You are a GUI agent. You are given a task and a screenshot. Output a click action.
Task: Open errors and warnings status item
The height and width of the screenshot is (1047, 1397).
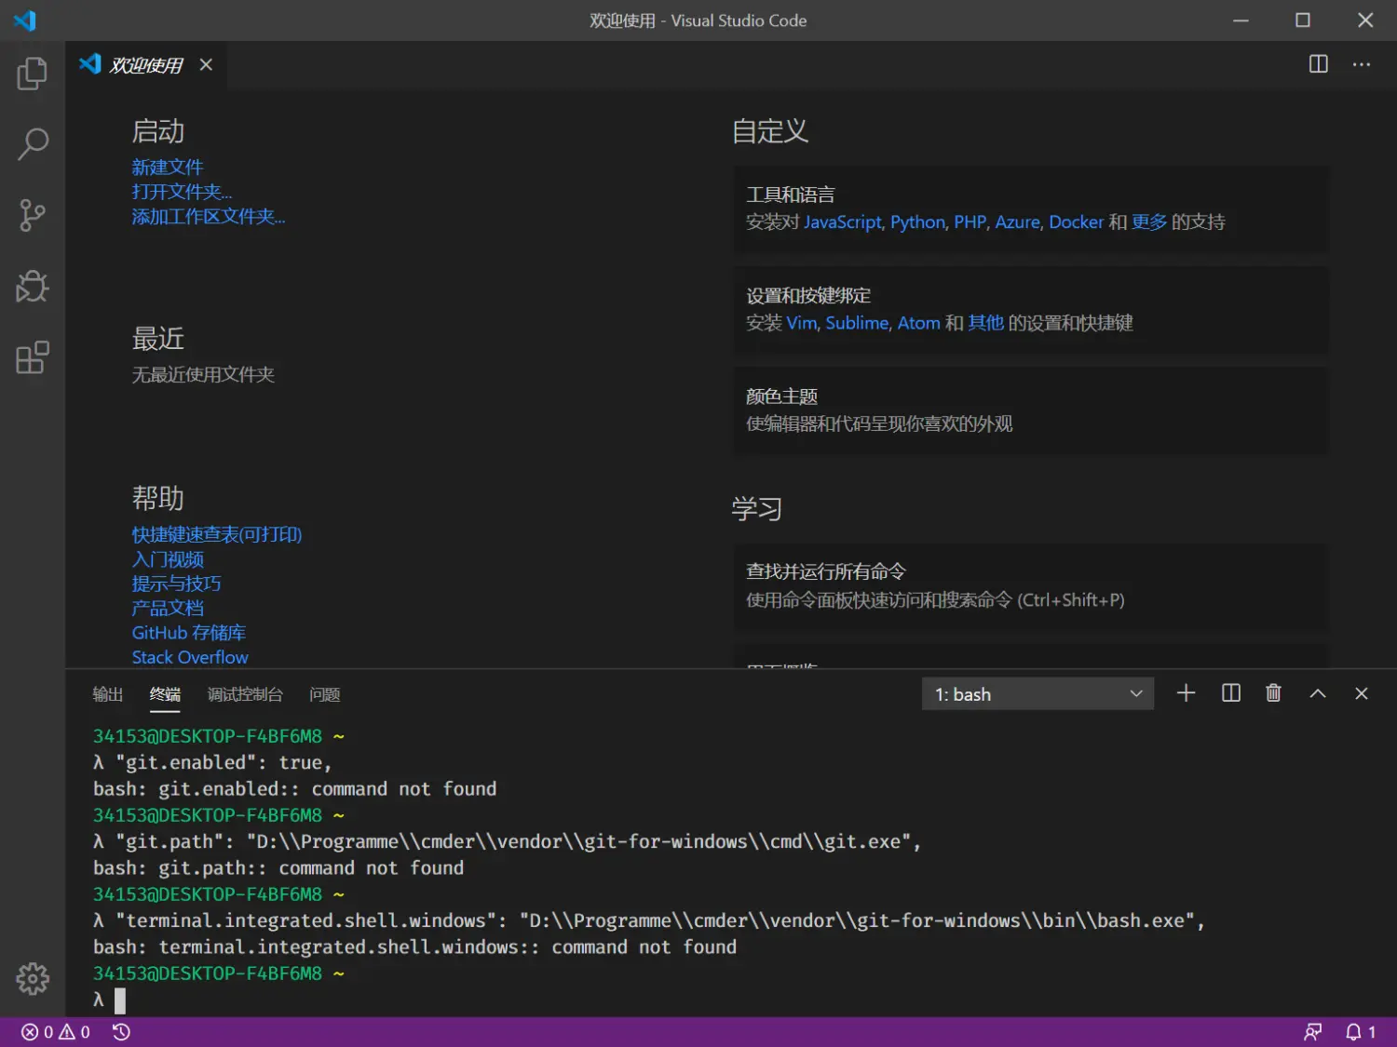click(56, 1032)
